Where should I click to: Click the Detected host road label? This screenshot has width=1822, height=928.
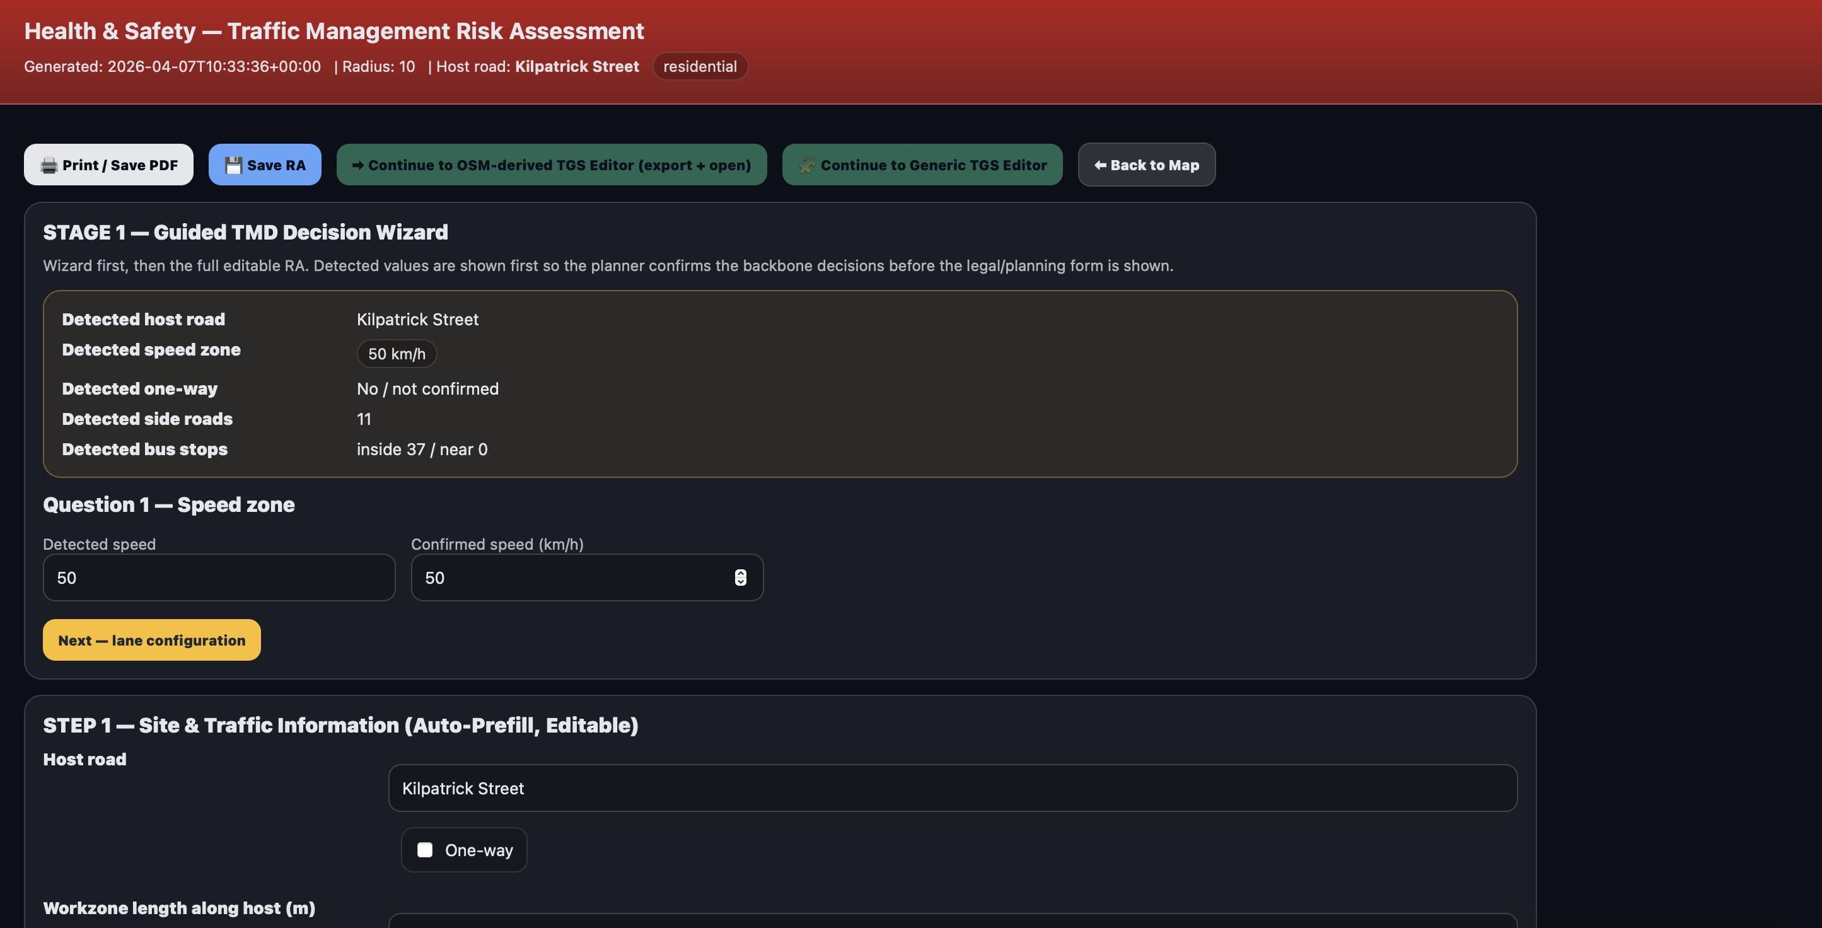pos(144,320)
